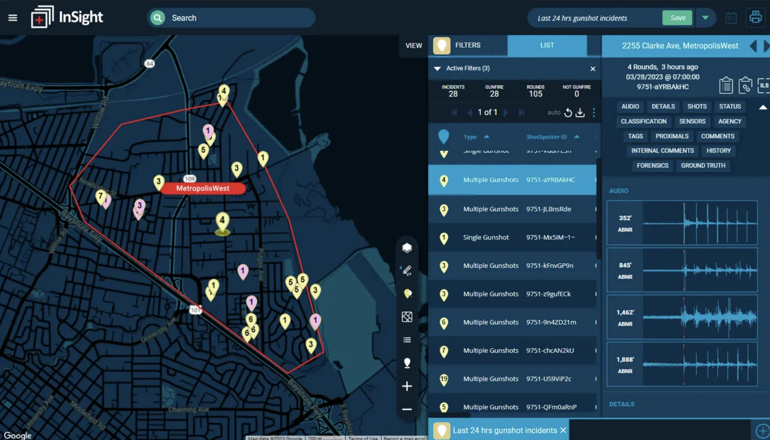Click the refresh list icon
This screenshot has height=440, width=770.
(568, 113)
